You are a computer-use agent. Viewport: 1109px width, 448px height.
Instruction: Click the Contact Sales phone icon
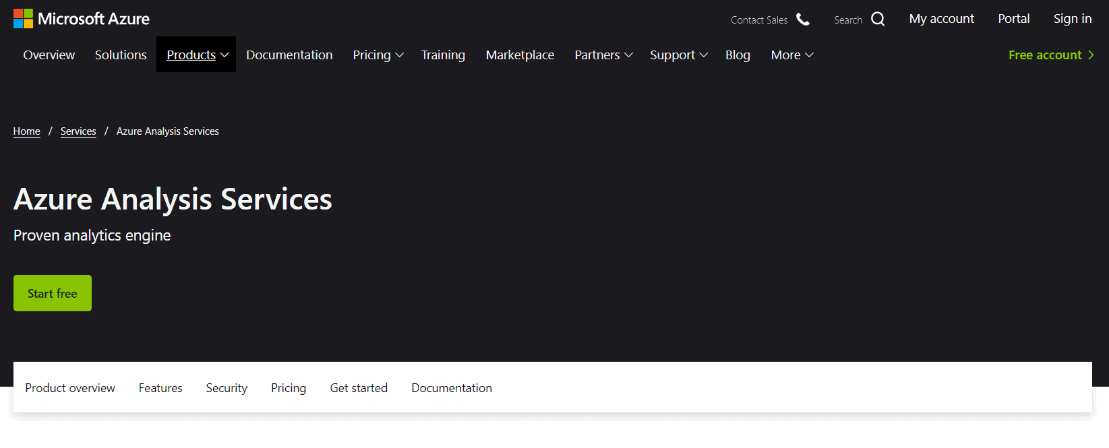click(803, 20)
